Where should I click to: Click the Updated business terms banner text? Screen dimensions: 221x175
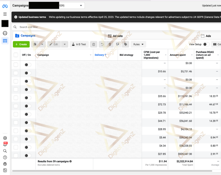32,17
